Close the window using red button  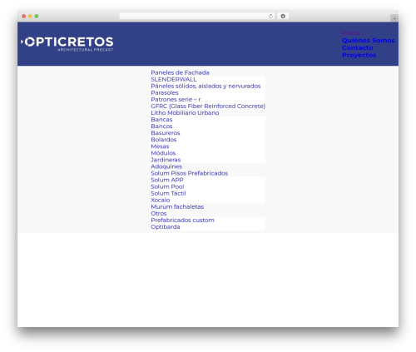point(24,16)
